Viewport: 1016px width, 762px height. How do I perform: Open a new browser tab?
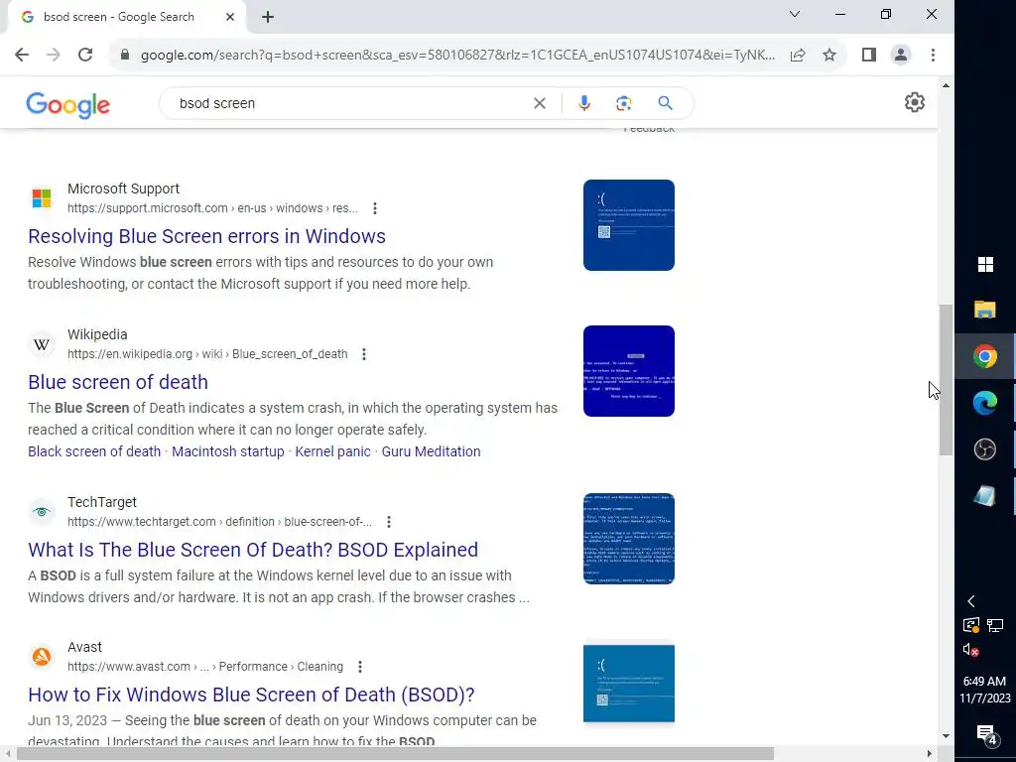(268, 17)
